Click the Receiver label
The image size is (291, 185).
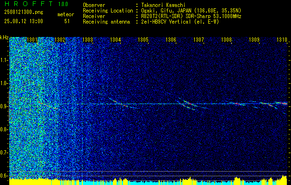pos(94,16)
